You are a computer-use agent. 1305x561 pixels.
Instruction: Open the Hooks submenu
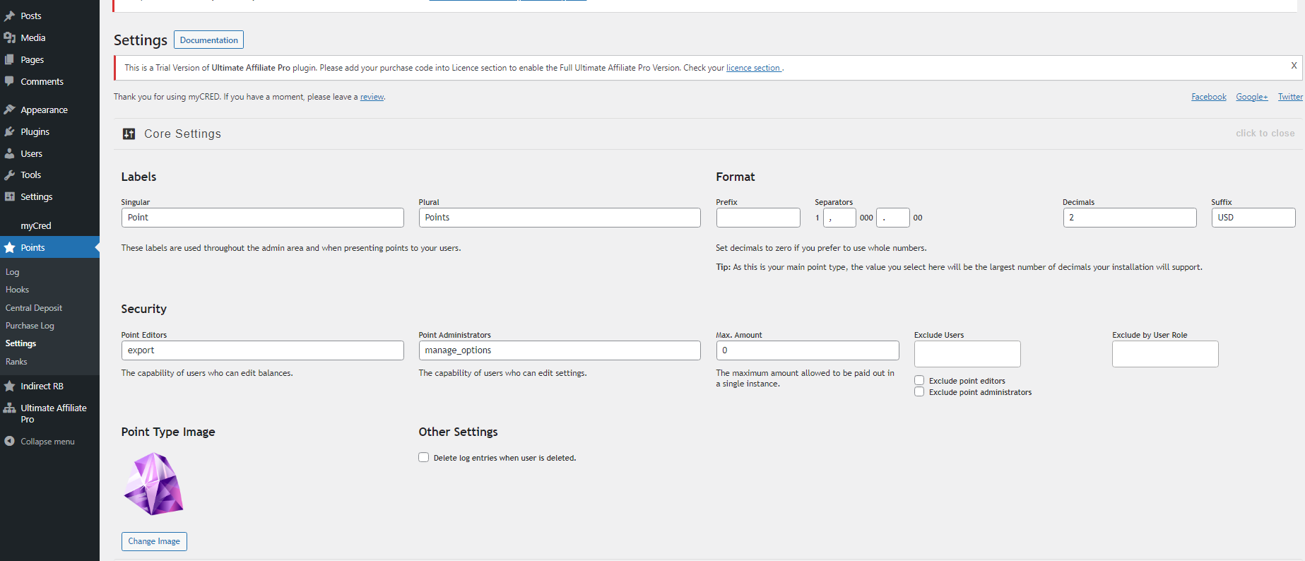click(x=18, y=290)
